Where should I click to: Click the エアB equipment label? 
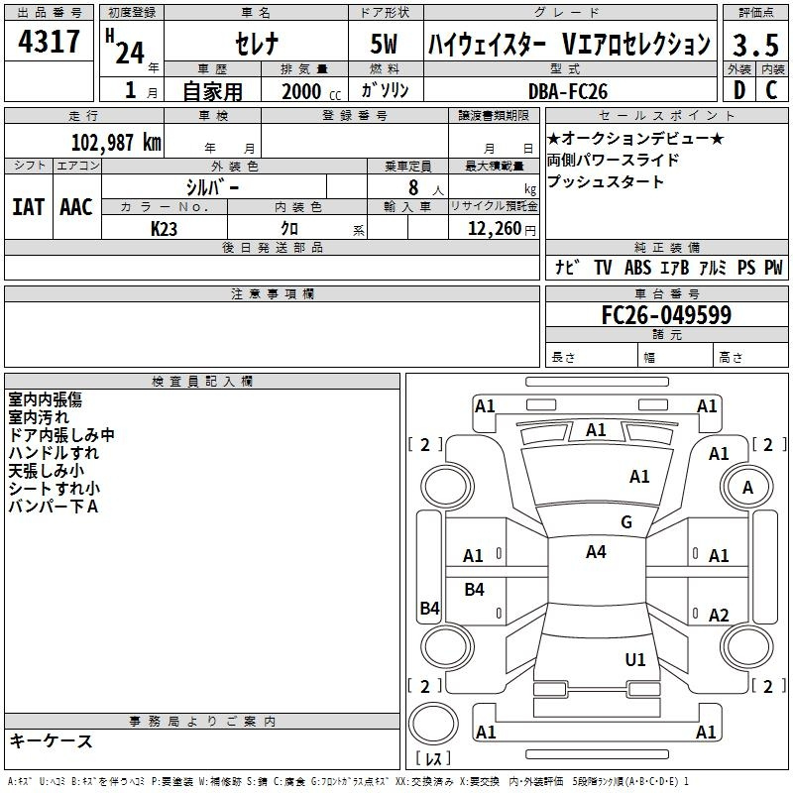click(675, 268)
